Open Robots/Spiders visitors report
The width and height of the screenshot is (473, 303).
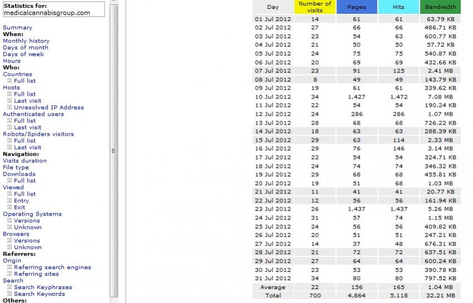click(x=38, y=134)
